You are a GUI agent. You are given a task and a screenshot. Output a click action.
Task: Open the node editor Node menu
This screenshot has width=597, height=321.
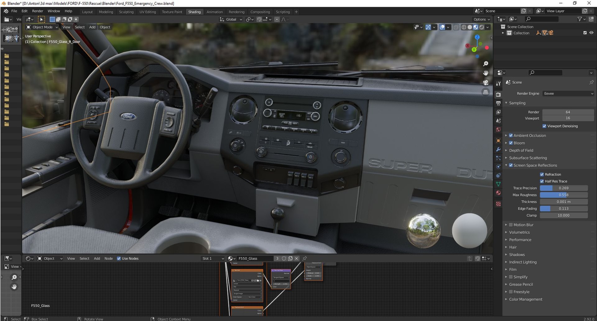tap(109, 259)
